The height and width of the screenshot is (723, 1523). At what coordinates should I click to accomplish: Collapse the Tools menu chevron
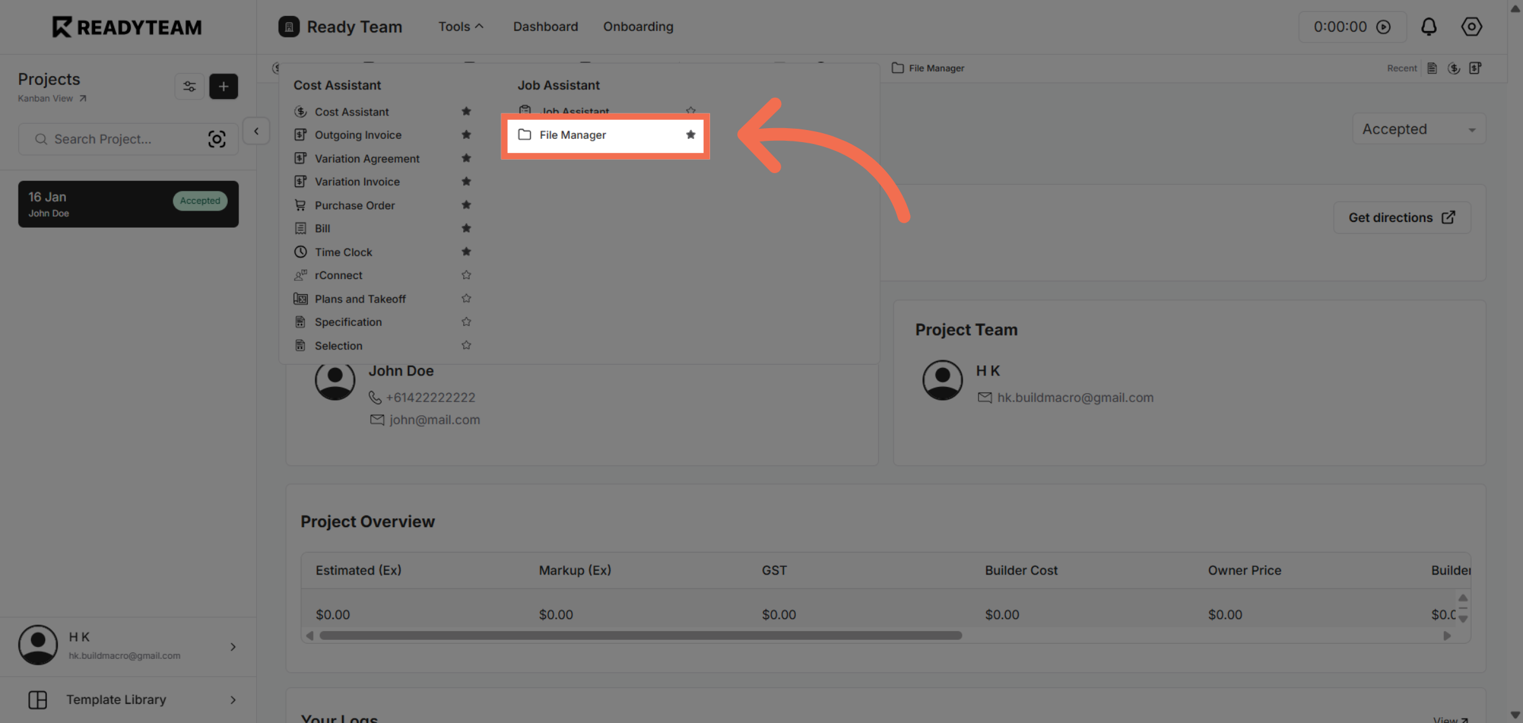[x=480, y=26]
